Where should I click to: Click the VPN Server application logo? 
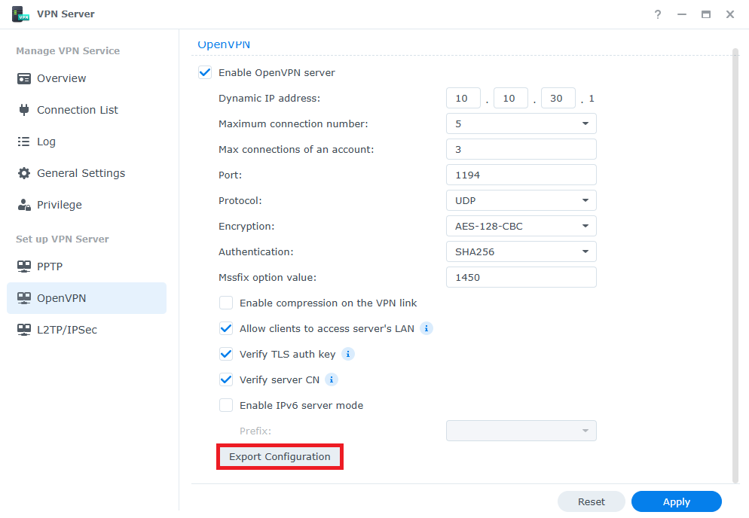(20, 14)
